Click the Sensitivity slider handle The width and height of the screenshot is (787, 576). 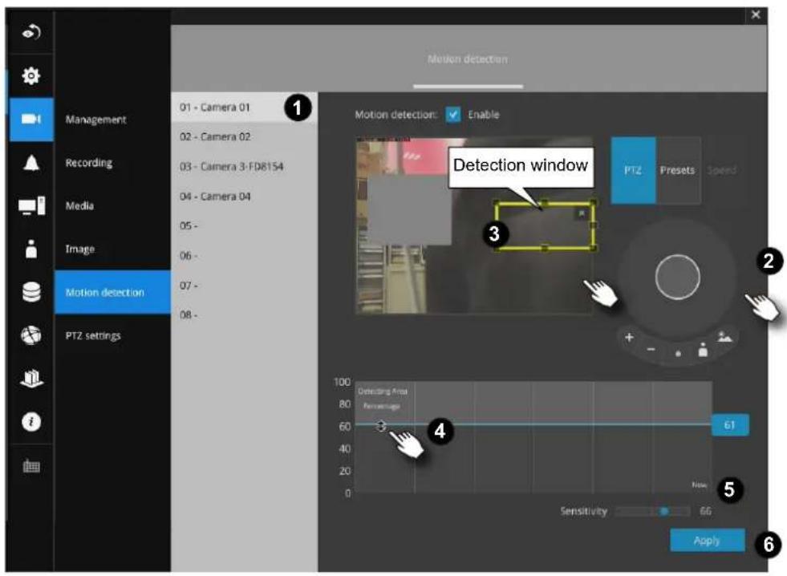(664, 511)
